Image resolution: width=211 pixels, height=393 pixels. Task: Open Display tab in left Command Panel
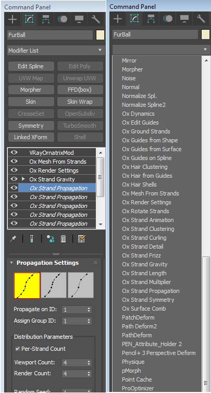click(x=79, y=19)
